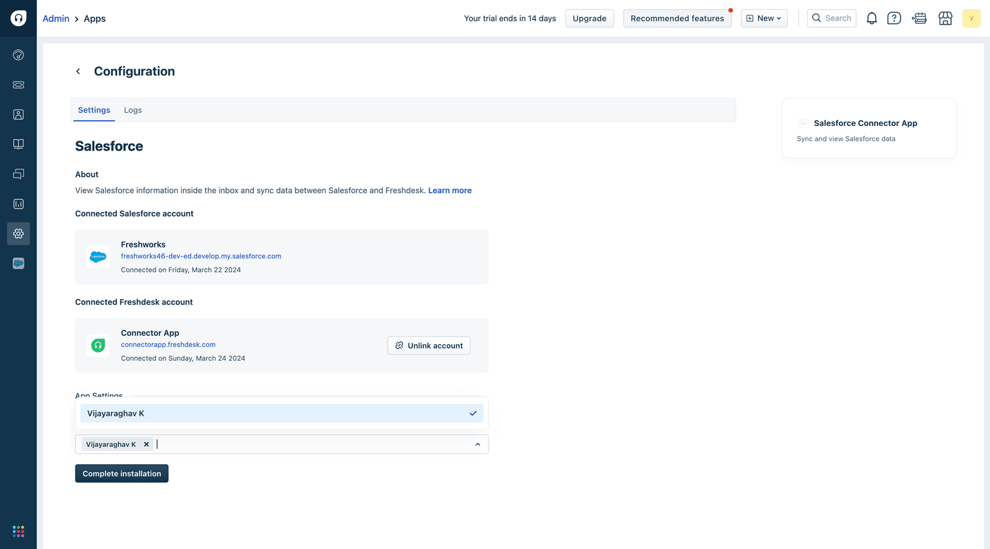990x549 pixels.
Task: Open the Salesforce app sidebar icon
Action: [x=18, y=263]
